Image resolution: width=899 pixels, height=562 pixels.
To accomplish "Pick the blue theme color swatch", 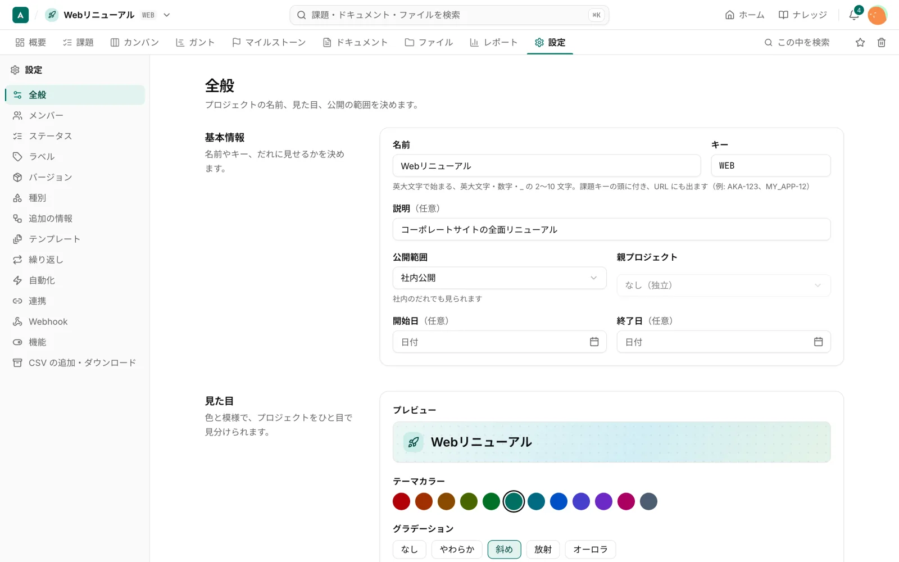I will click(x=559, y=501).
